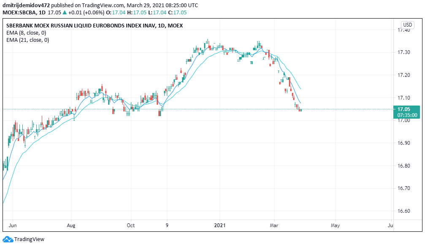
Task: Select the current price tag 17.05
Action: pyautogui.click(x=403, y=109)
